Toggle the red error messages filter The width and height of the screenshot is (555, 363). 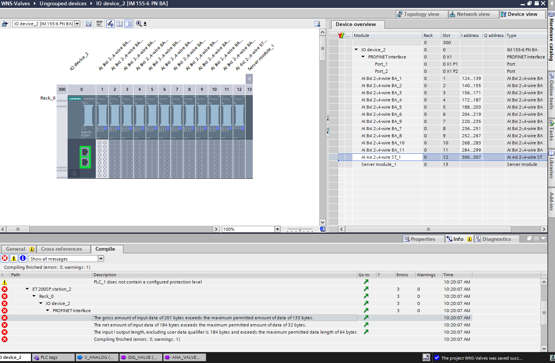tap(5, 259)
